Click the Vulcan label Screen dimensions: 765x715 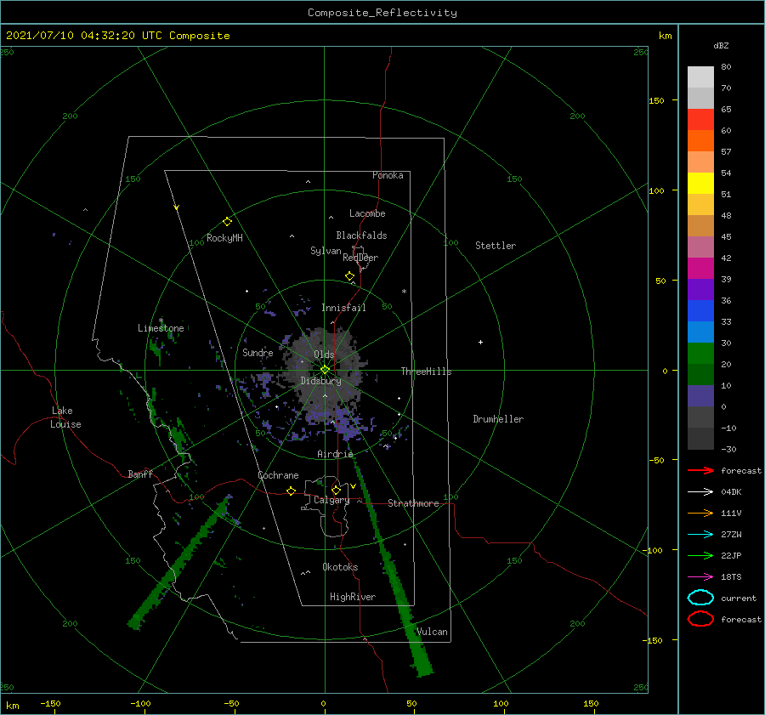432,632
